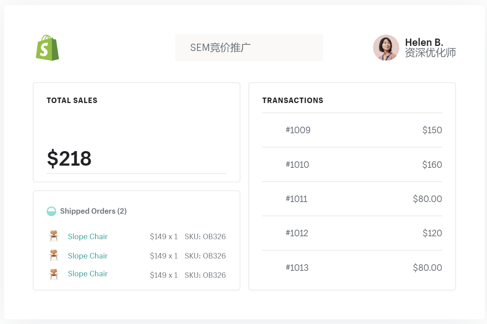Screen dimensions: 487x324
Task: Open the second Slope Chair link
Action: 88,256
